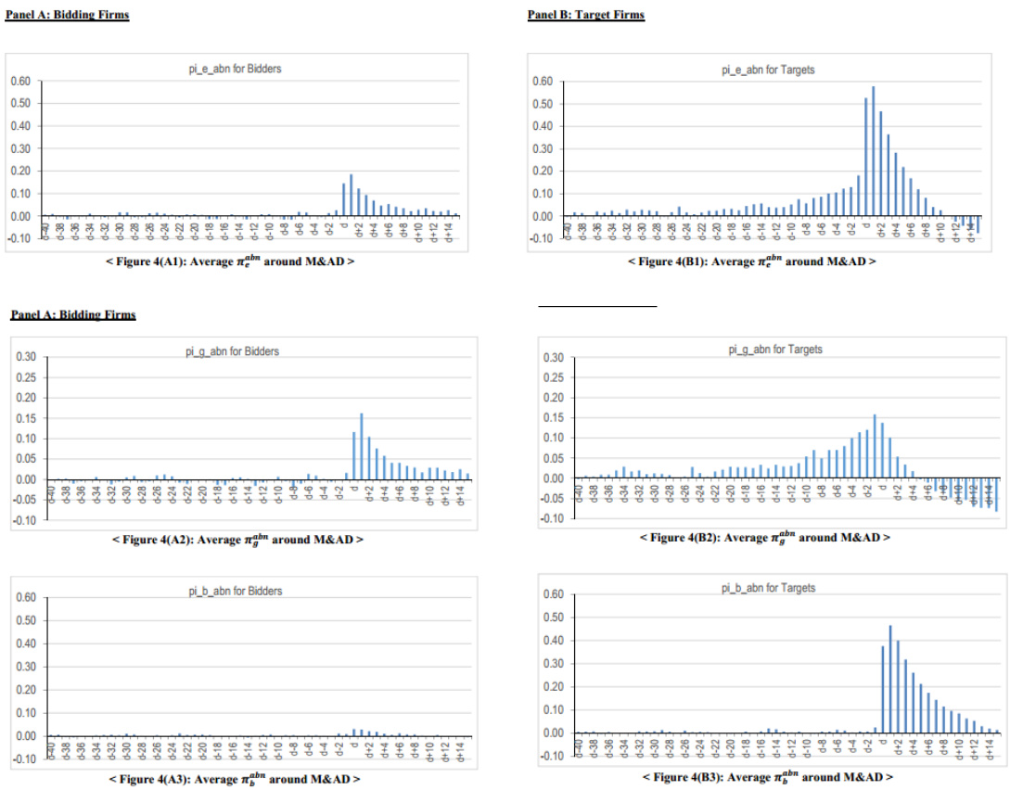Click the Figure 4(B1) caption
1010x790 pixels.
coord(751,261)
